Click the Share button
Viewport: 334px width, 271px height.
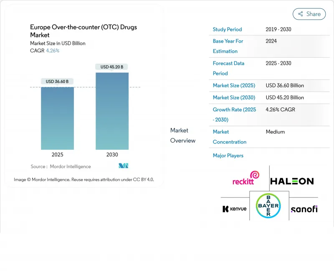pos(309,14)
